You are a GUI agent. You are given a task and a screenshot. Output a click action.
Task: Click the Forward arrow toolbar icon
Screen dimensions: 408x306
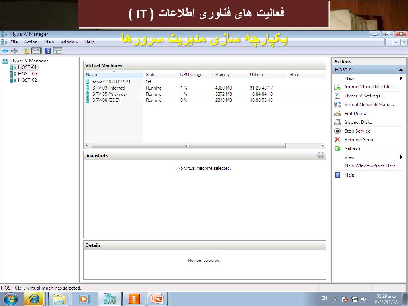tap(14, 51)
